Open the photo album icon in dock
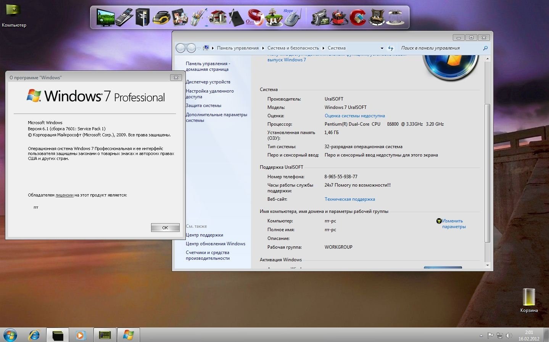This screenshot has height=342, width=549. tap(180, 18)
